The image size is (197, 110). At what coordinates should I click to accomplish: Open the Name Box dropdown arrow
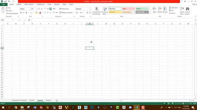click(x=12, y=20)
